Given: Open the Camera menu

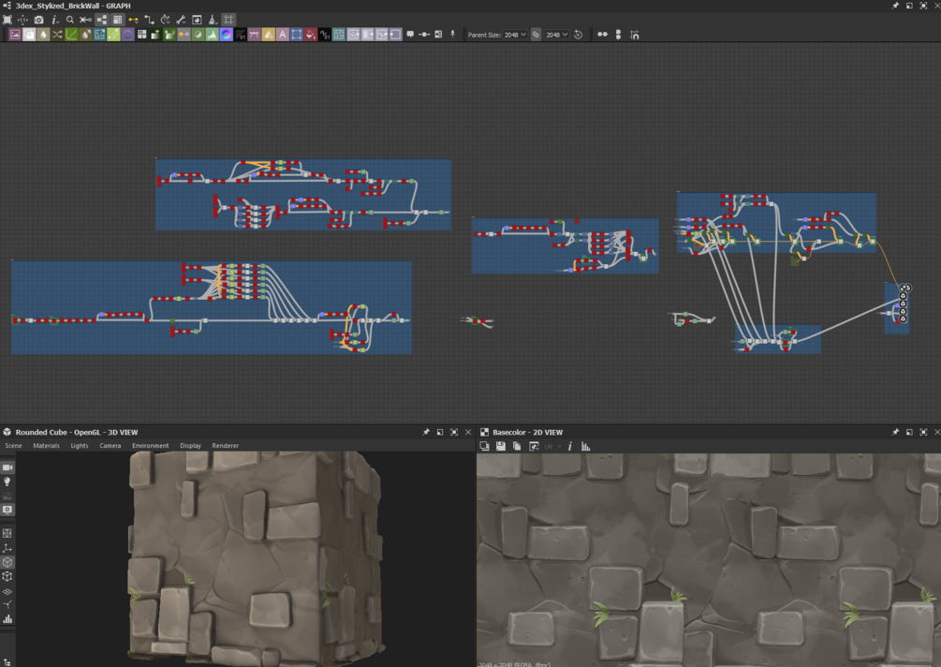Looking at the screenshot, I should coord(110,446).
